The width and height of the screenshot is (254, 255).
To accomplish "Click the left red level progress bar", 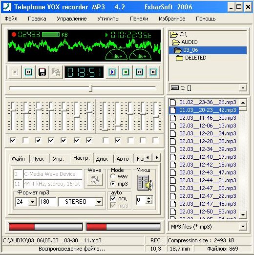I will point(45,227).
